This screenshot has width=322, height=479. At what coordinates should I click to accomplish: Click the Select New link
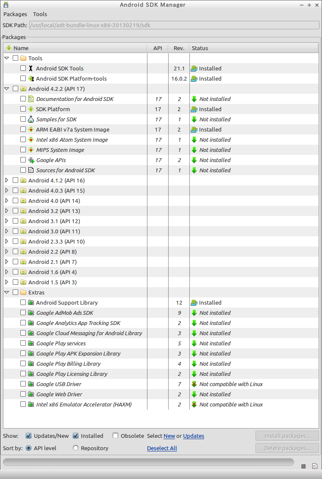tap(169, 436)
